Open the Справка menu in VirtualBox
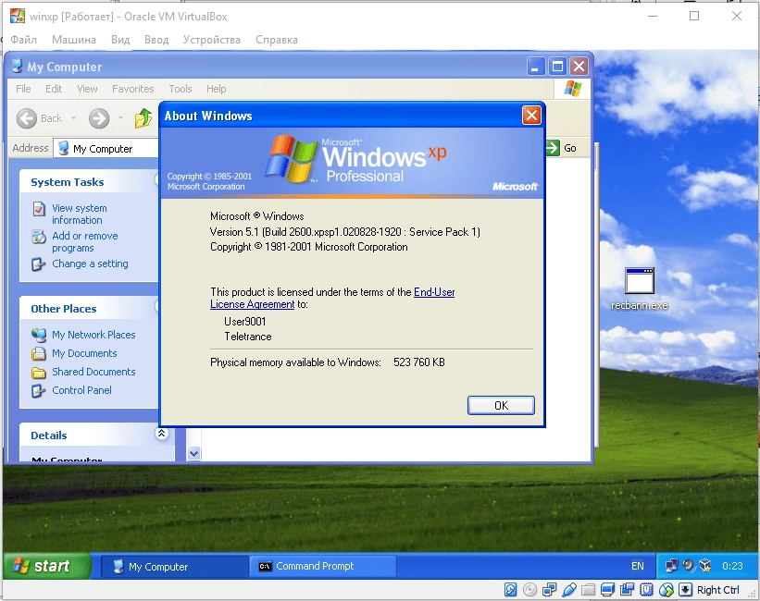Image resolution: width=760 pixels, height=601 pixels. tap(276, 40)
